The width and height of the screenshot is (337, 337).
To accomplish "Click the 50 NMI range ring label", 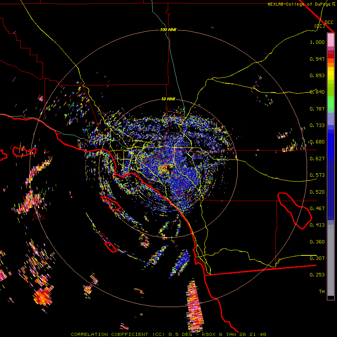I will click(168, 99).
